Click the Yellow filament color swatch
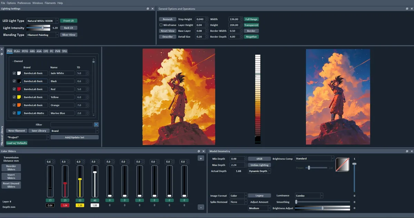 (x=19, y=97)
